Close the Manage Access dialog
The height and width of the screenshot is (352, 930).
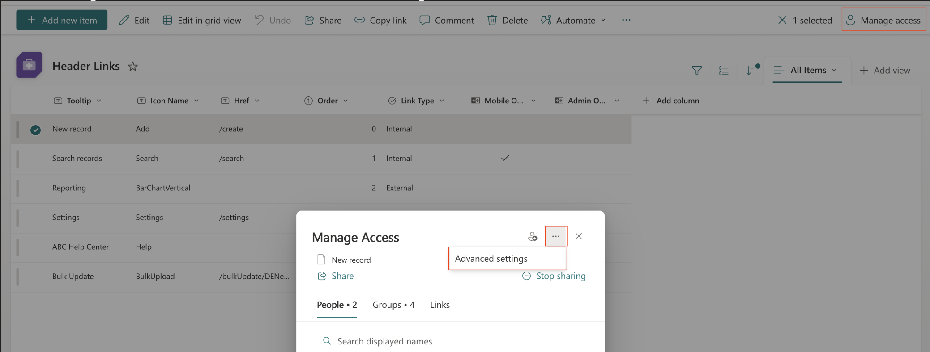pyautogui.click(x=579, y=236)
